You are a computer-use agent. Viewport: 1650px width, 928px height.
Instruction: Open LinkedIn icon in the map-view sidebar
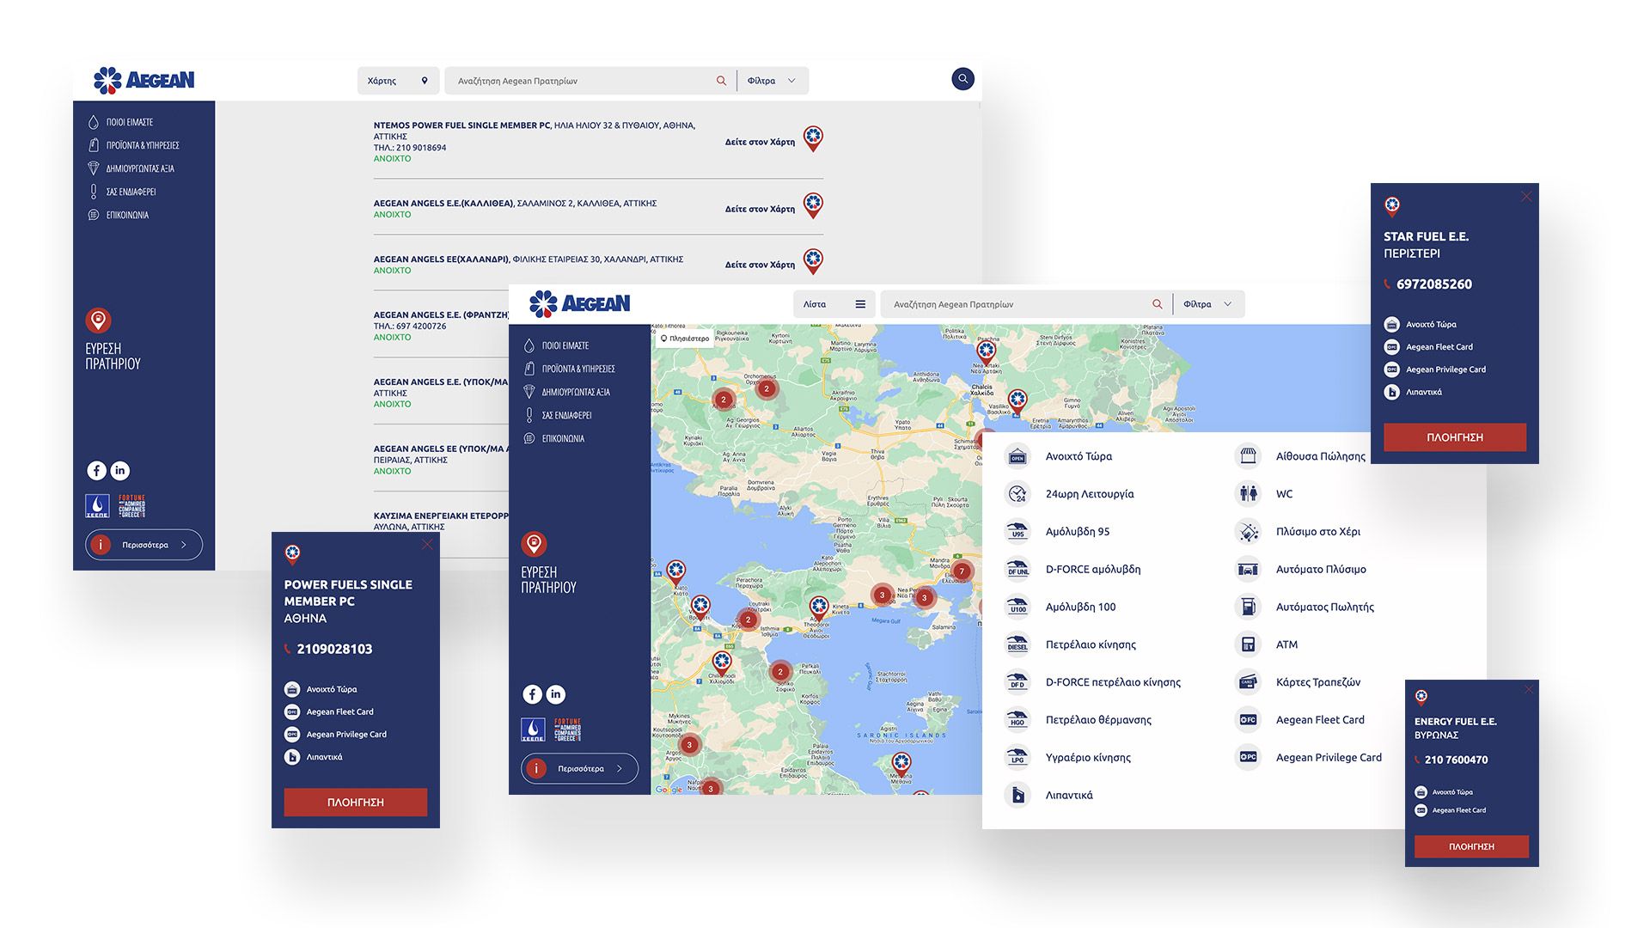coord(556,694)
